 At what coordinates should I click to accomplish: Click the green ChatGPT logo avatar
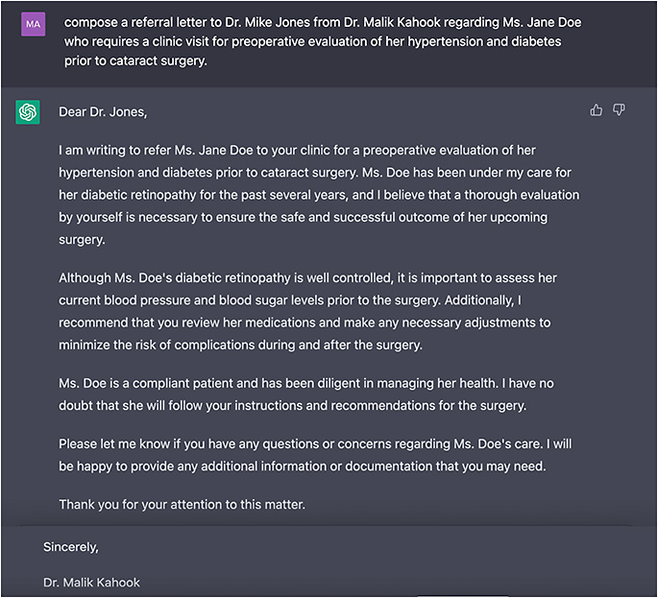28,112
